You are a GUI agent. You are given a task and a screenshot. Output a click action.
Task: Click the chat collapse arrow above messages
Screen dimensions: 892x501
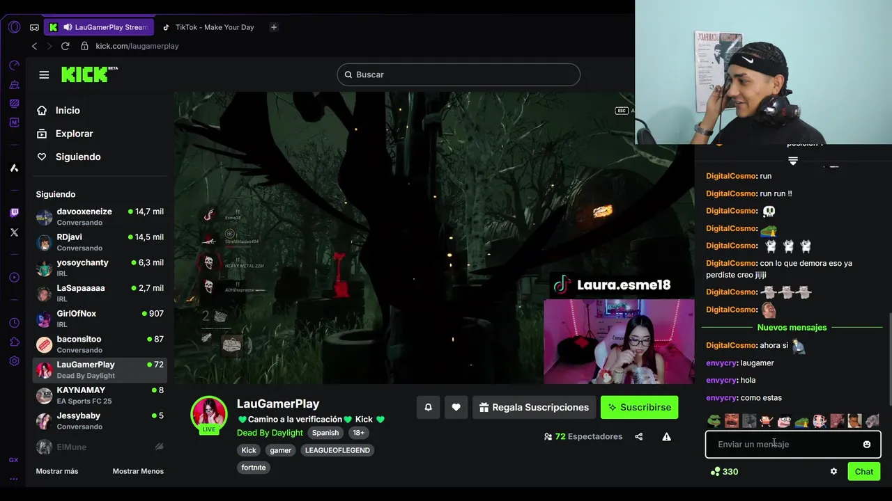792,161
